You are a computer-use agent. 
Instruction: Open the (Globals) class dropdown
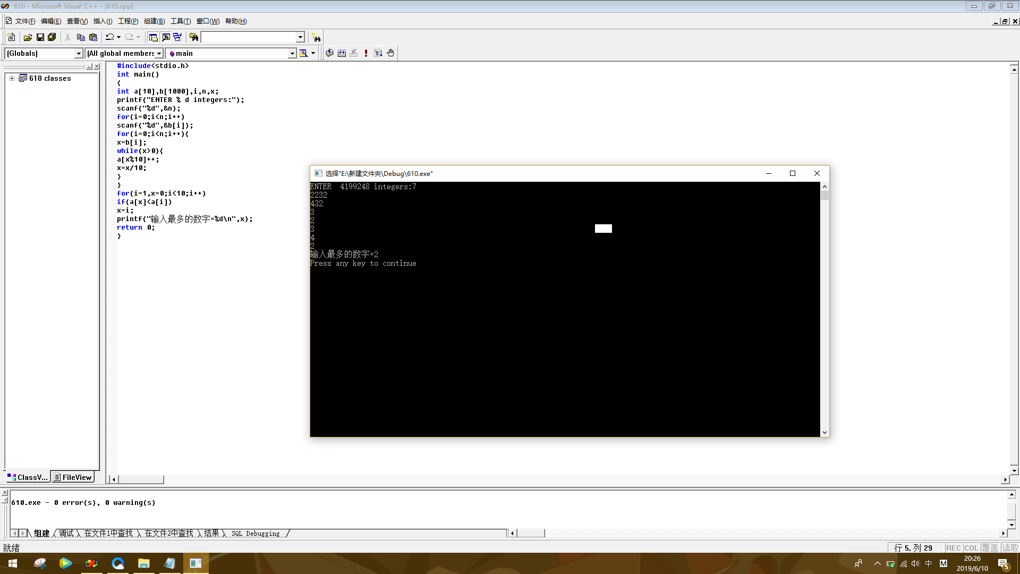[79, 53]
